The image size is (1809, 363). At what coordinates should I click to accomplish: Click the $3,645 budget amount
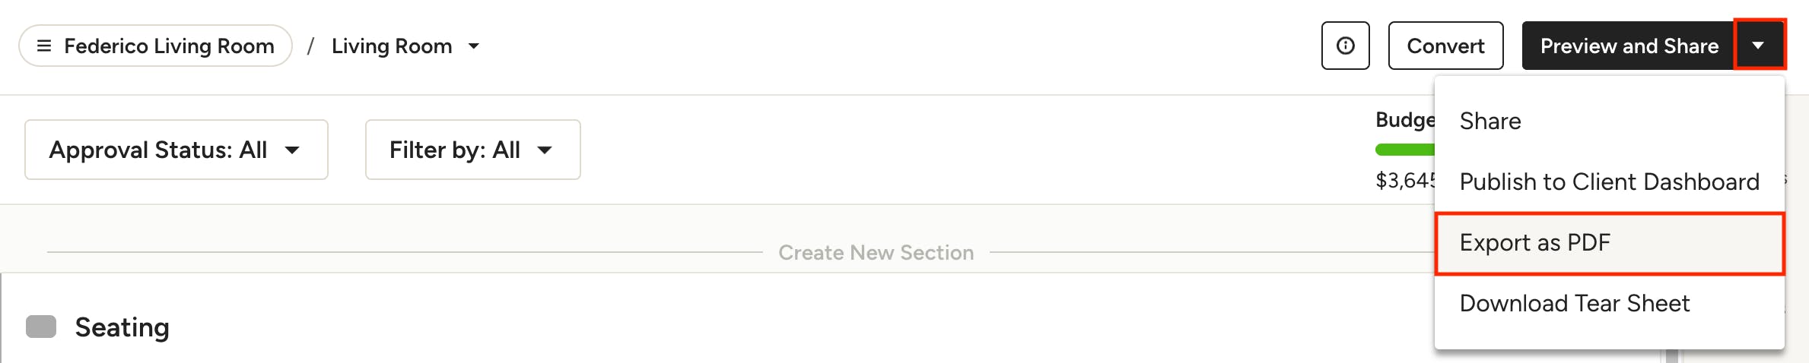[x=1404, y=181]
